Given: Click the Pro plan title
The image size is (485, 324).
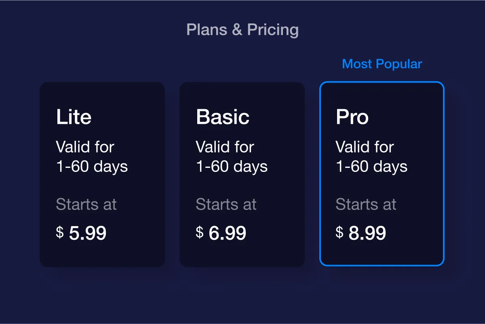Looking at the screenshot, I should [352, 117].
